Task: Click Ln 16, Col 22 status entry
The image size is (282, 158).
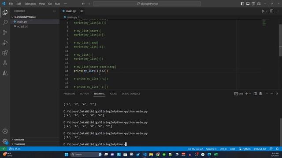Action: click(x=195, y=149)
